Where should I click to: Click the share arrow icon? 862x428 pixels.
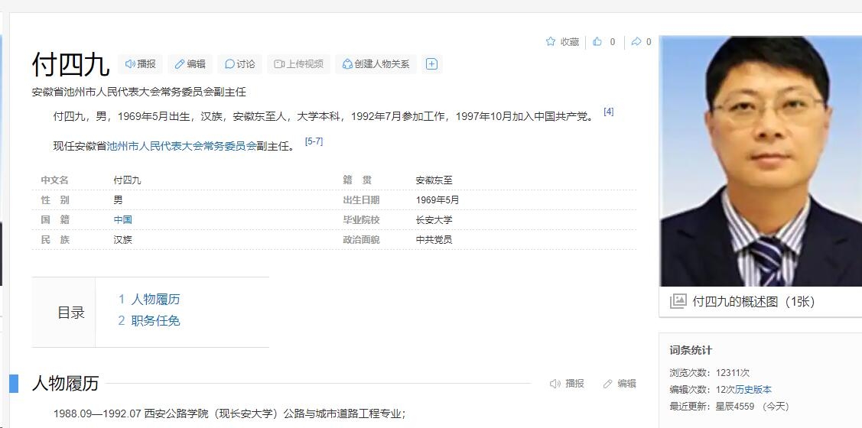point(636,42)
